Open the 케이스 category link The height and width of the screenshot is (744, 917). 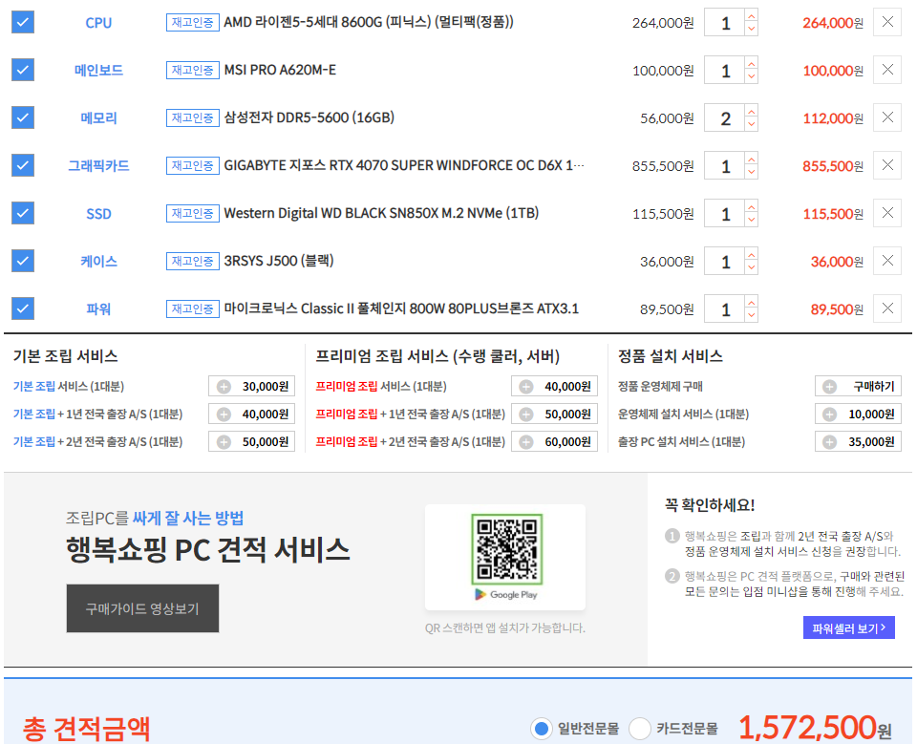(98, 262)
